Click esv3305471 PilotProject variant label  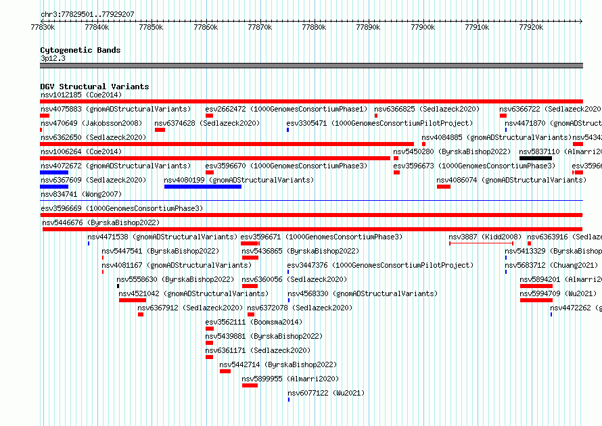click(379, 123)
